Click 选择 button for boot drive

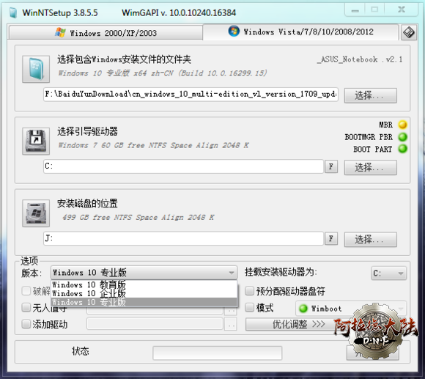(371, 168)
